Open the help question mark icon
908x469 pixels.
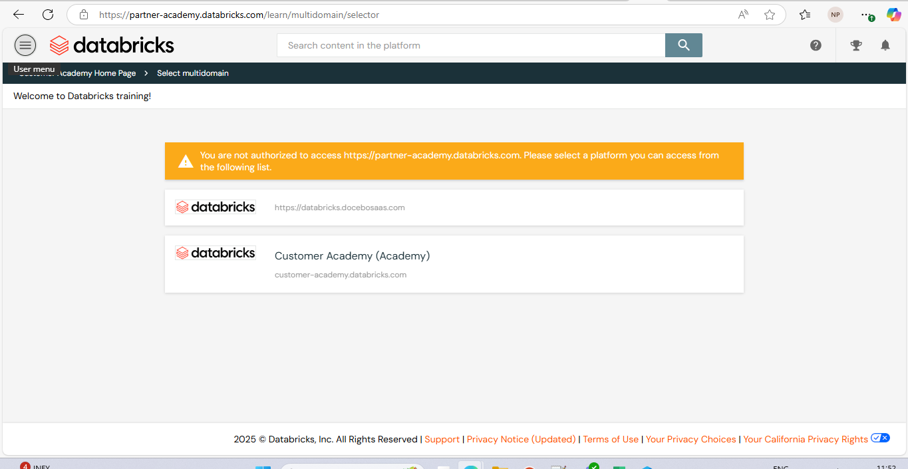(x=816, y=45)
